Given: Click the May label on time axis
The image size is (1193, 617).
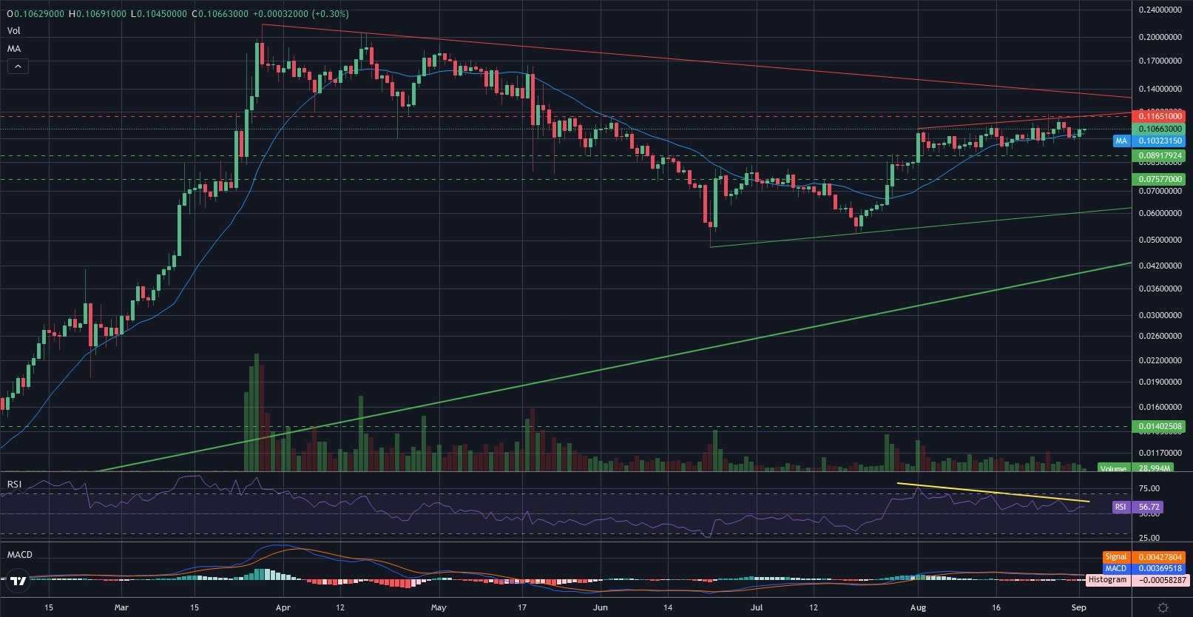Looking at the screenshot, I should (x=439, y=607).
